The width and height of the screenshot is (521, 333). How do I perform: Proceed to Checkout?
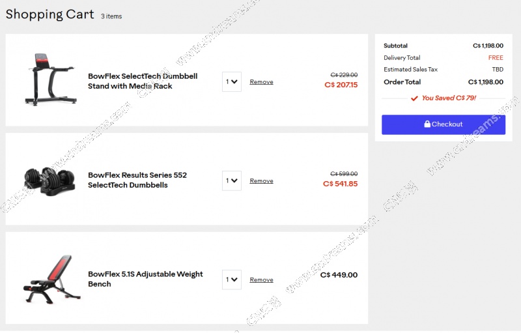[443, 124]
